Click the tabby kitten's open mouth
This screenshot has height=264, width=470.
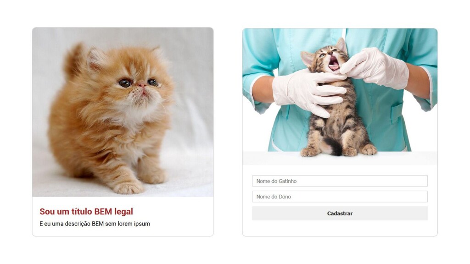[x=334, y=64]
